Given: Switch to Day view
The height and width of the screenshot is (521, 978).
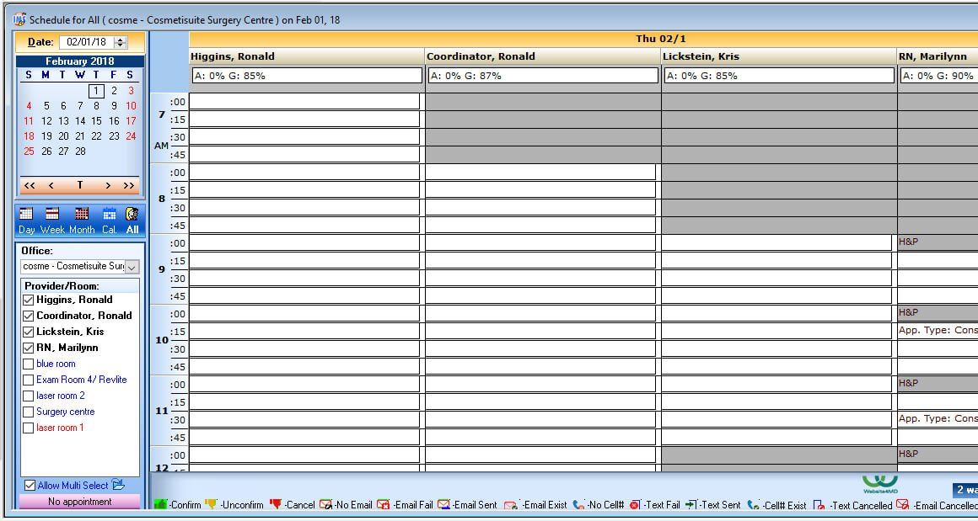Looking at the screenshot, I should (26, 221).
